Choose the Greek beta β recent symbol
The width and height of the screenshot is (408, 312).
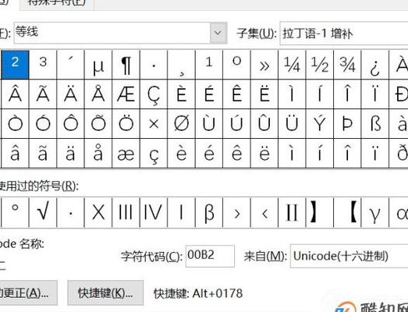coord(209,212)
